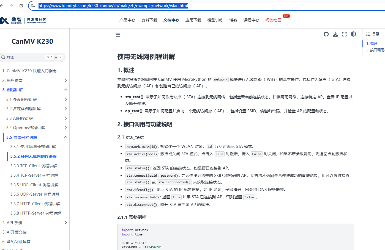The height and width of the screenshot is (250, 385).
Task: Open 3.5.3 TCP-Client 例程讲解 page
Action: [x=34, y=166]
